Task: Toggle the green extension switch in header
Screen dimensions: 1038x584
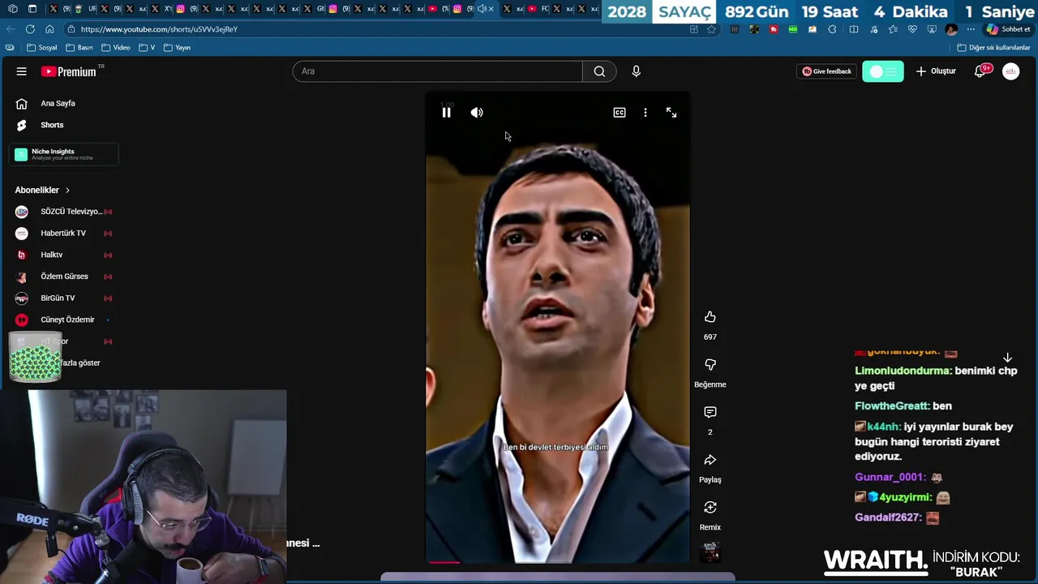Action: click(x=883, y=71)
